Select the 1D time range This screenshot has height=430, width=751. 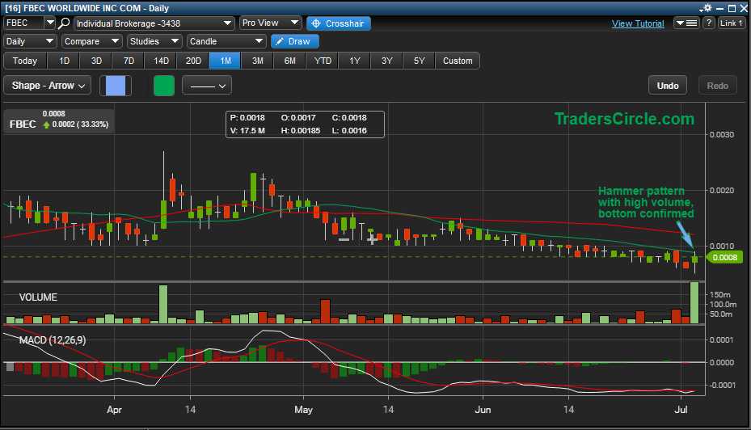pos(64,61)
